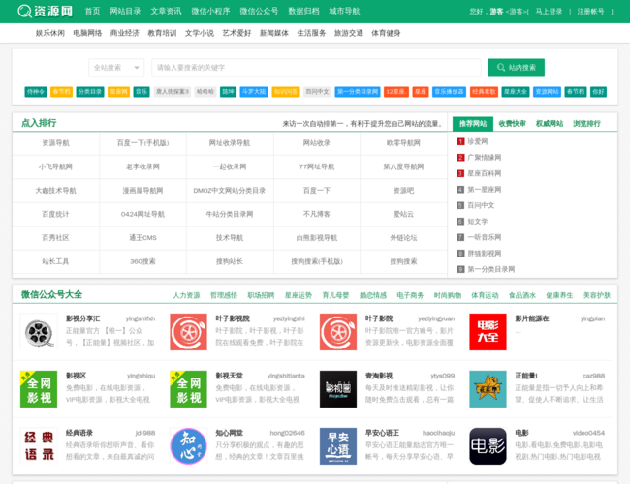630x484 pixels.
Task: Click the keyword search input field
Action: [x=316, y=68]
